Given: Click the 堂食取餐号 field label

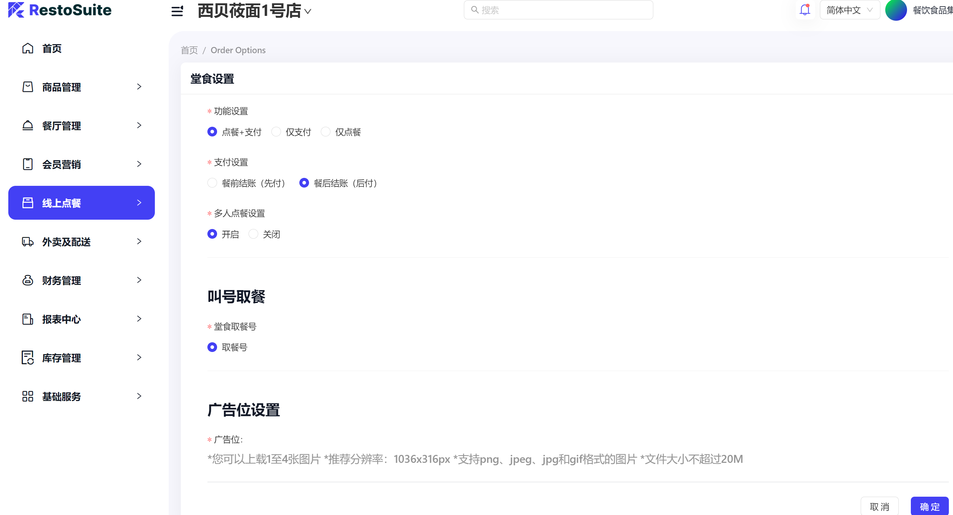Looking at the screenshot, I should click(x=235, y=326).
